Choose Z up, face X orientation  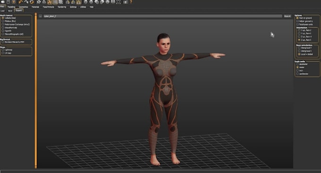(304, 40)
